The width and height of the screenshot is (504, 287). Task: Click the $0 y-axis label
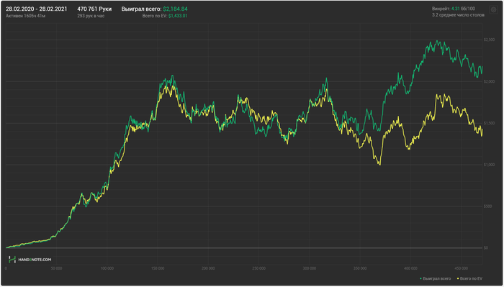tap(486, 248)
